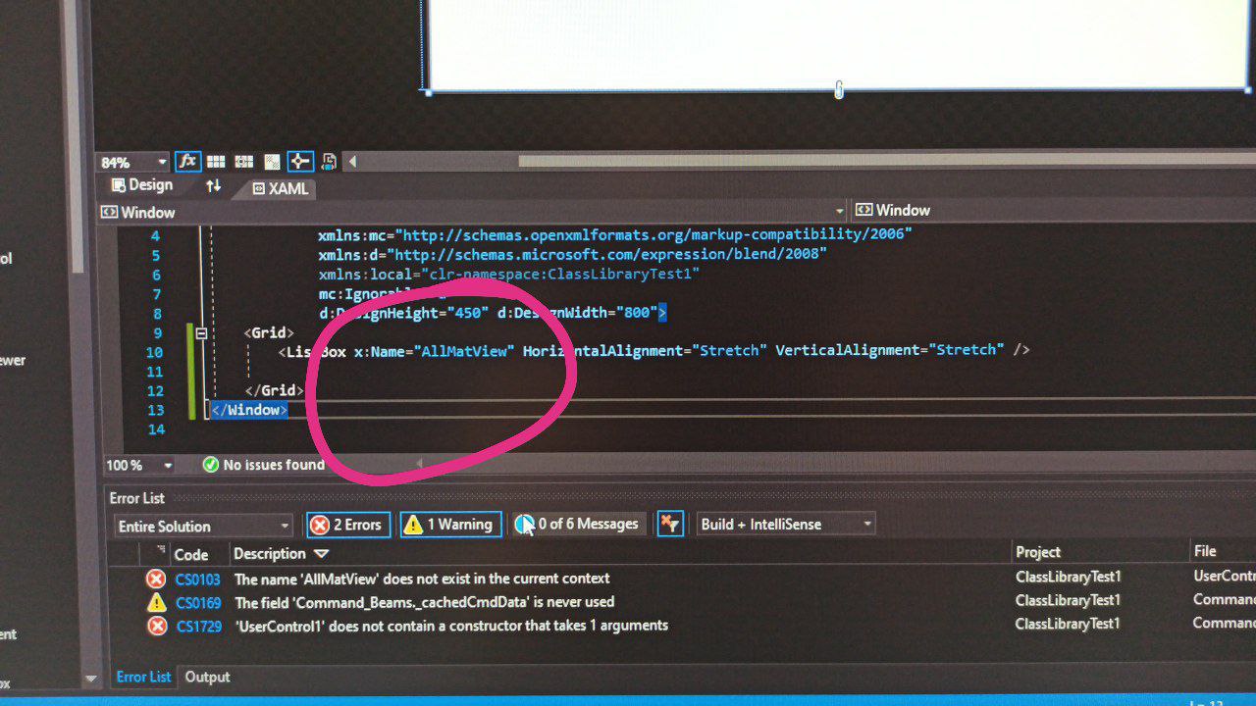
Task: Click the closing Window tag on line 13
Action: tap(249, 410)
